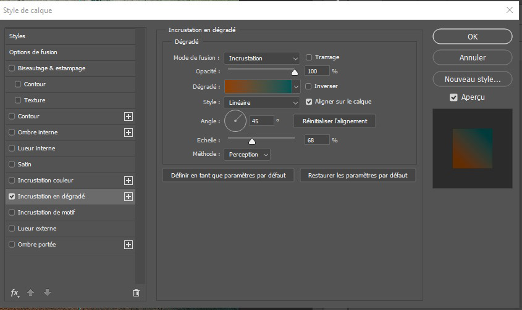Close the Style de calque dialog

click(x=510, y=10)
